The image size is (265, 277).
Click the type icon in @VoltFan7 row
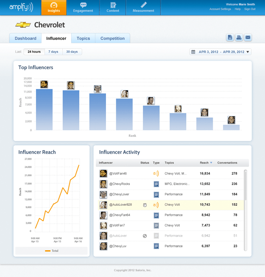(156, 226)
